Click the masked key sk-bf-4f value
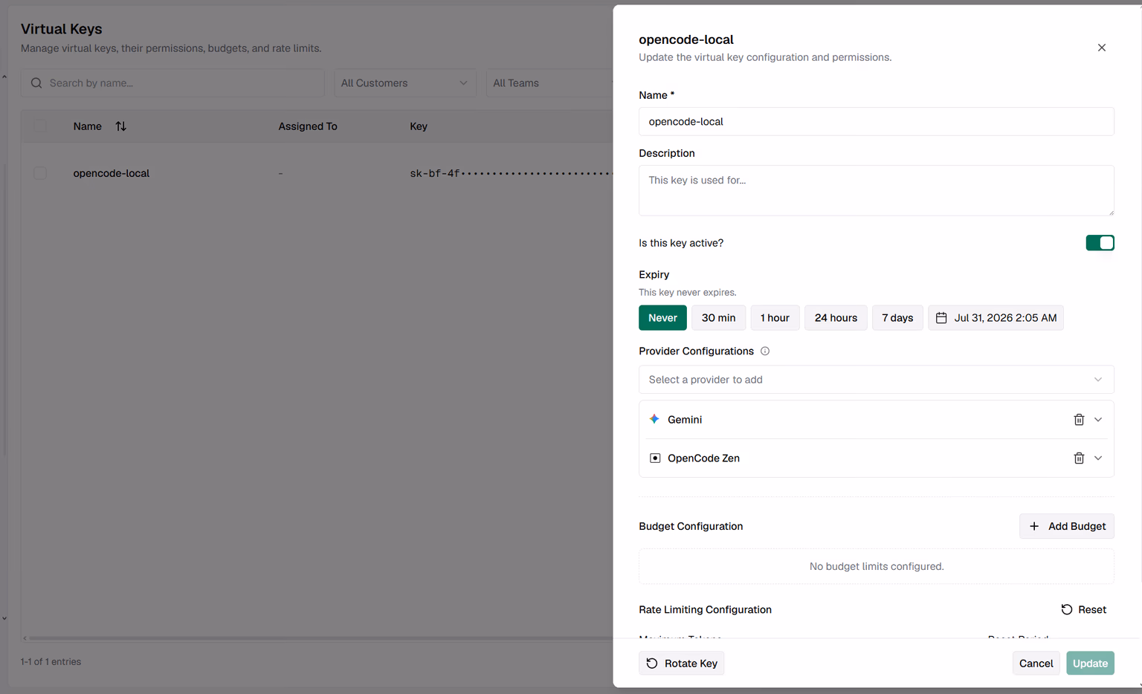 511,173
